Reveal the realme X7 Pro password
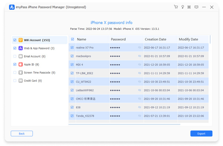 pyautogui.click(x=139, y=48)
